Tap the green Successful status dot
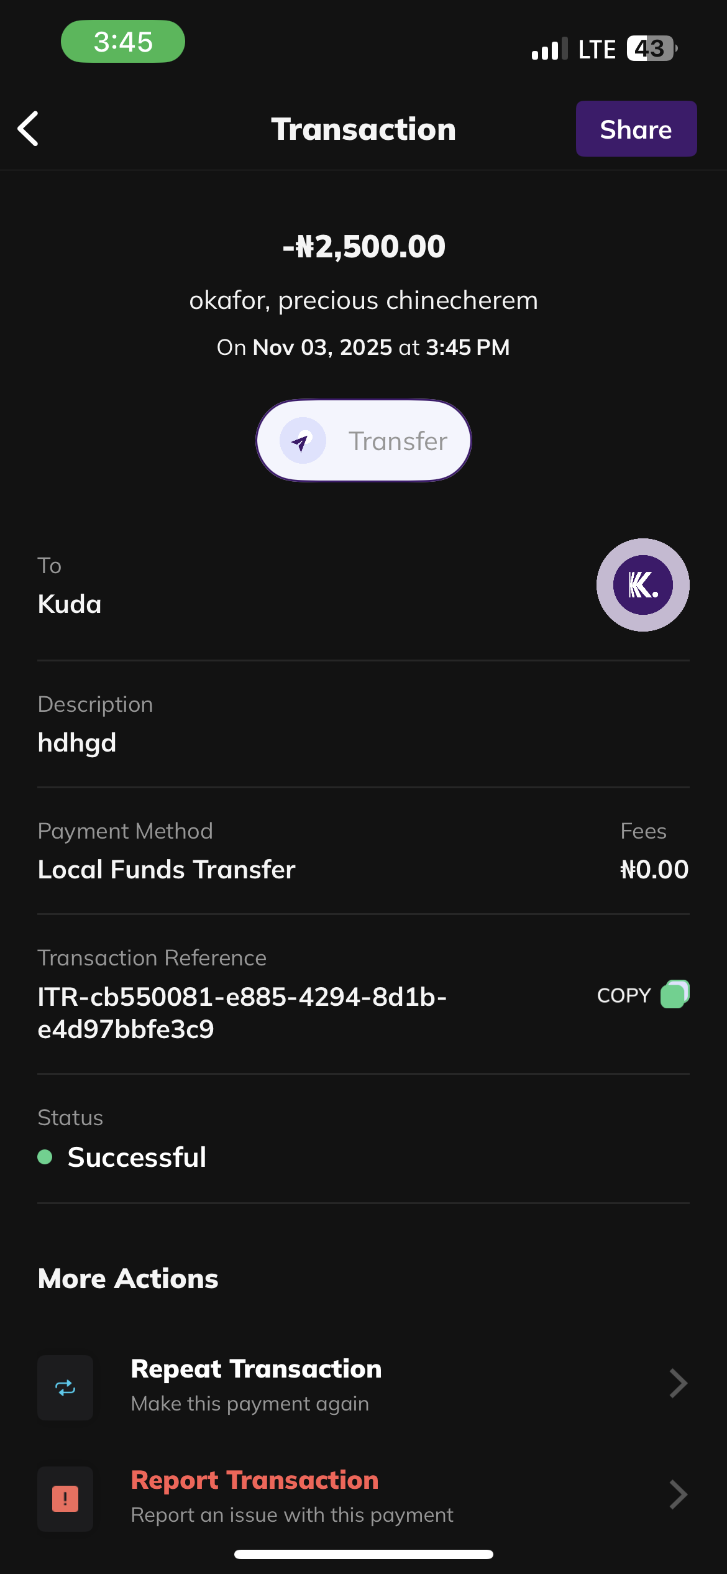 [45, 1157]
